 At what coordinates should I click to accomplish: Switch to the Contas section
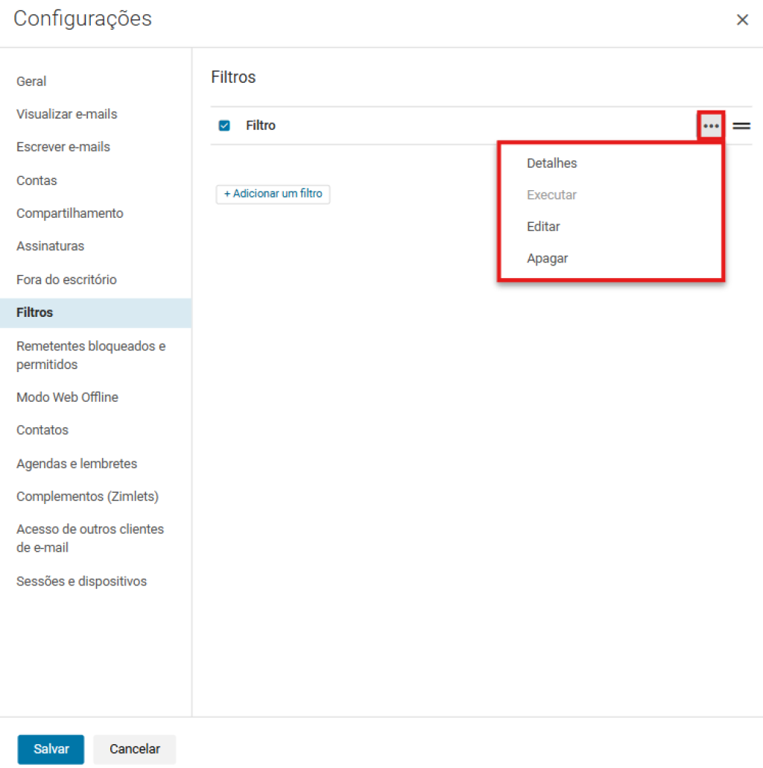37,180
